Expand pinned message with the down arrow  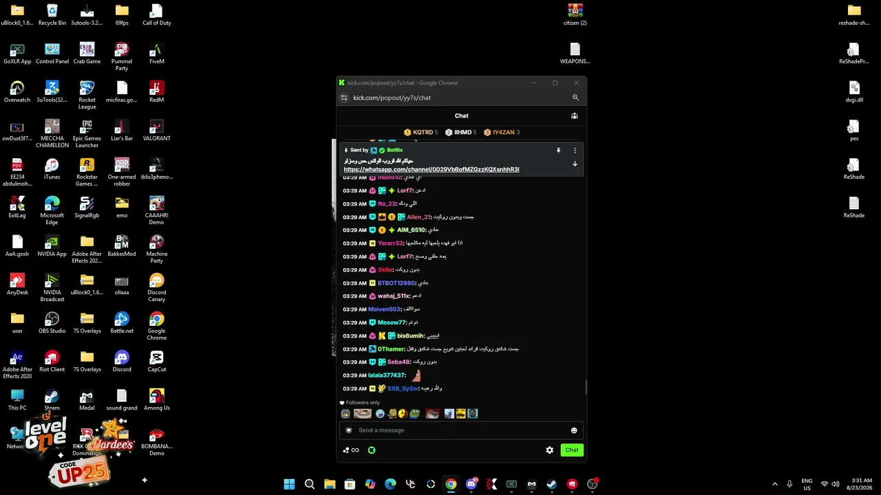pyautogui.click(x=575, y=164)
